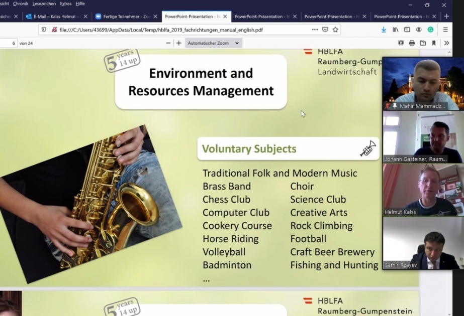Click the "Voluntary Subjects" heading
This screenshot has width=464, height=316.
pos(249,149)
